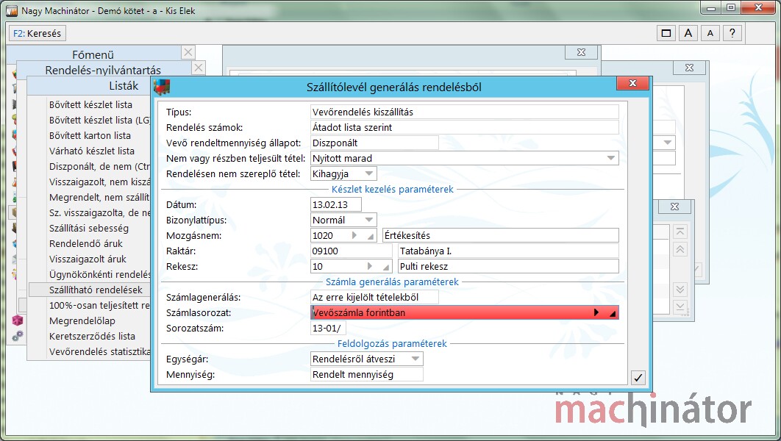The height and width of the screenshot is (441, 781).
Task: Confirm dialog with the checkmark button
Action: click(638, 377)
